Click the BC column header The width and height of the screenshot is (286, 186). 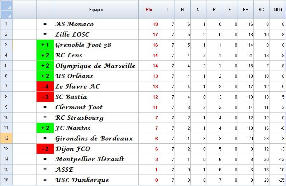pyautogui.click(x=261, y=10)
